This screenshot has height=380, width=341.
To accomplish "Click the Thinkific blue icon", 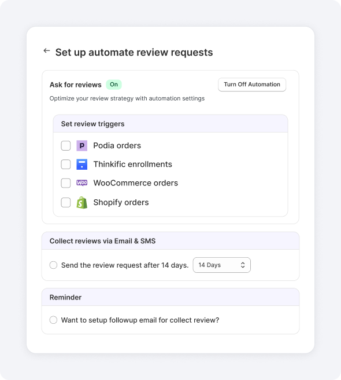I will pyautogui.click(x=81, y=165).
